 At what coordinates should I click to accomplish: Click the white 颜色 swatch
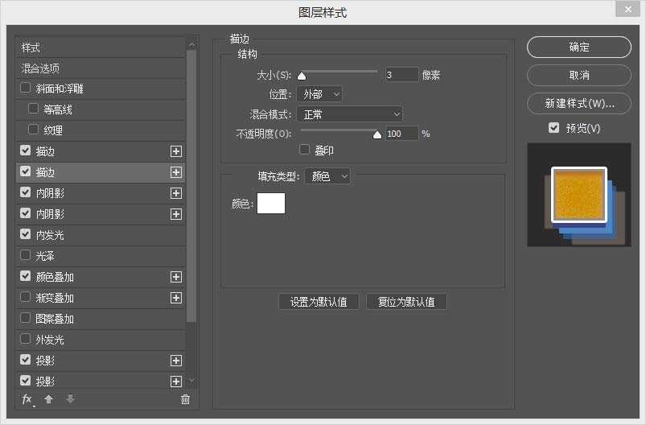coord(270,204)
